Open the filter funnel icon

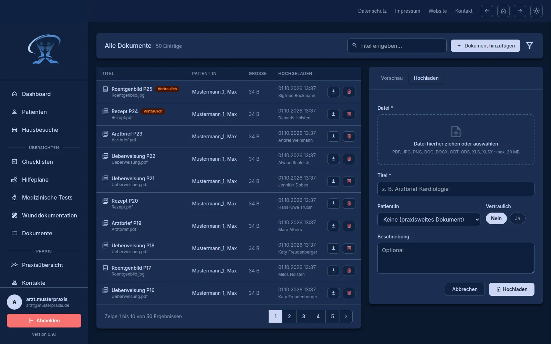point(530,46)
